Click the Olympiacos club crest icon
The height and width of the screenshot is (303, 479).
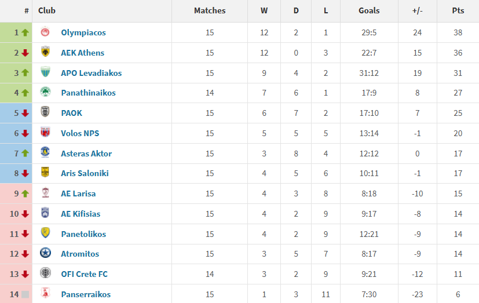click(x=45, y=32)
